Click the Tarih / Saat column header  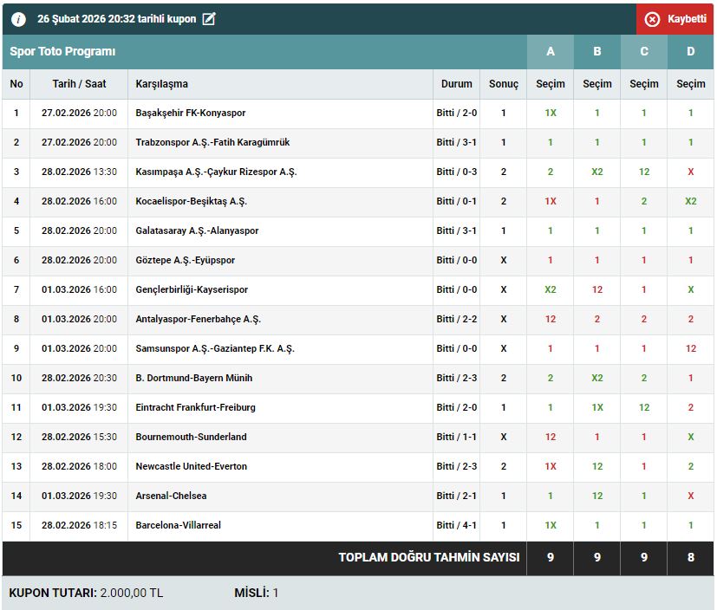79,84
